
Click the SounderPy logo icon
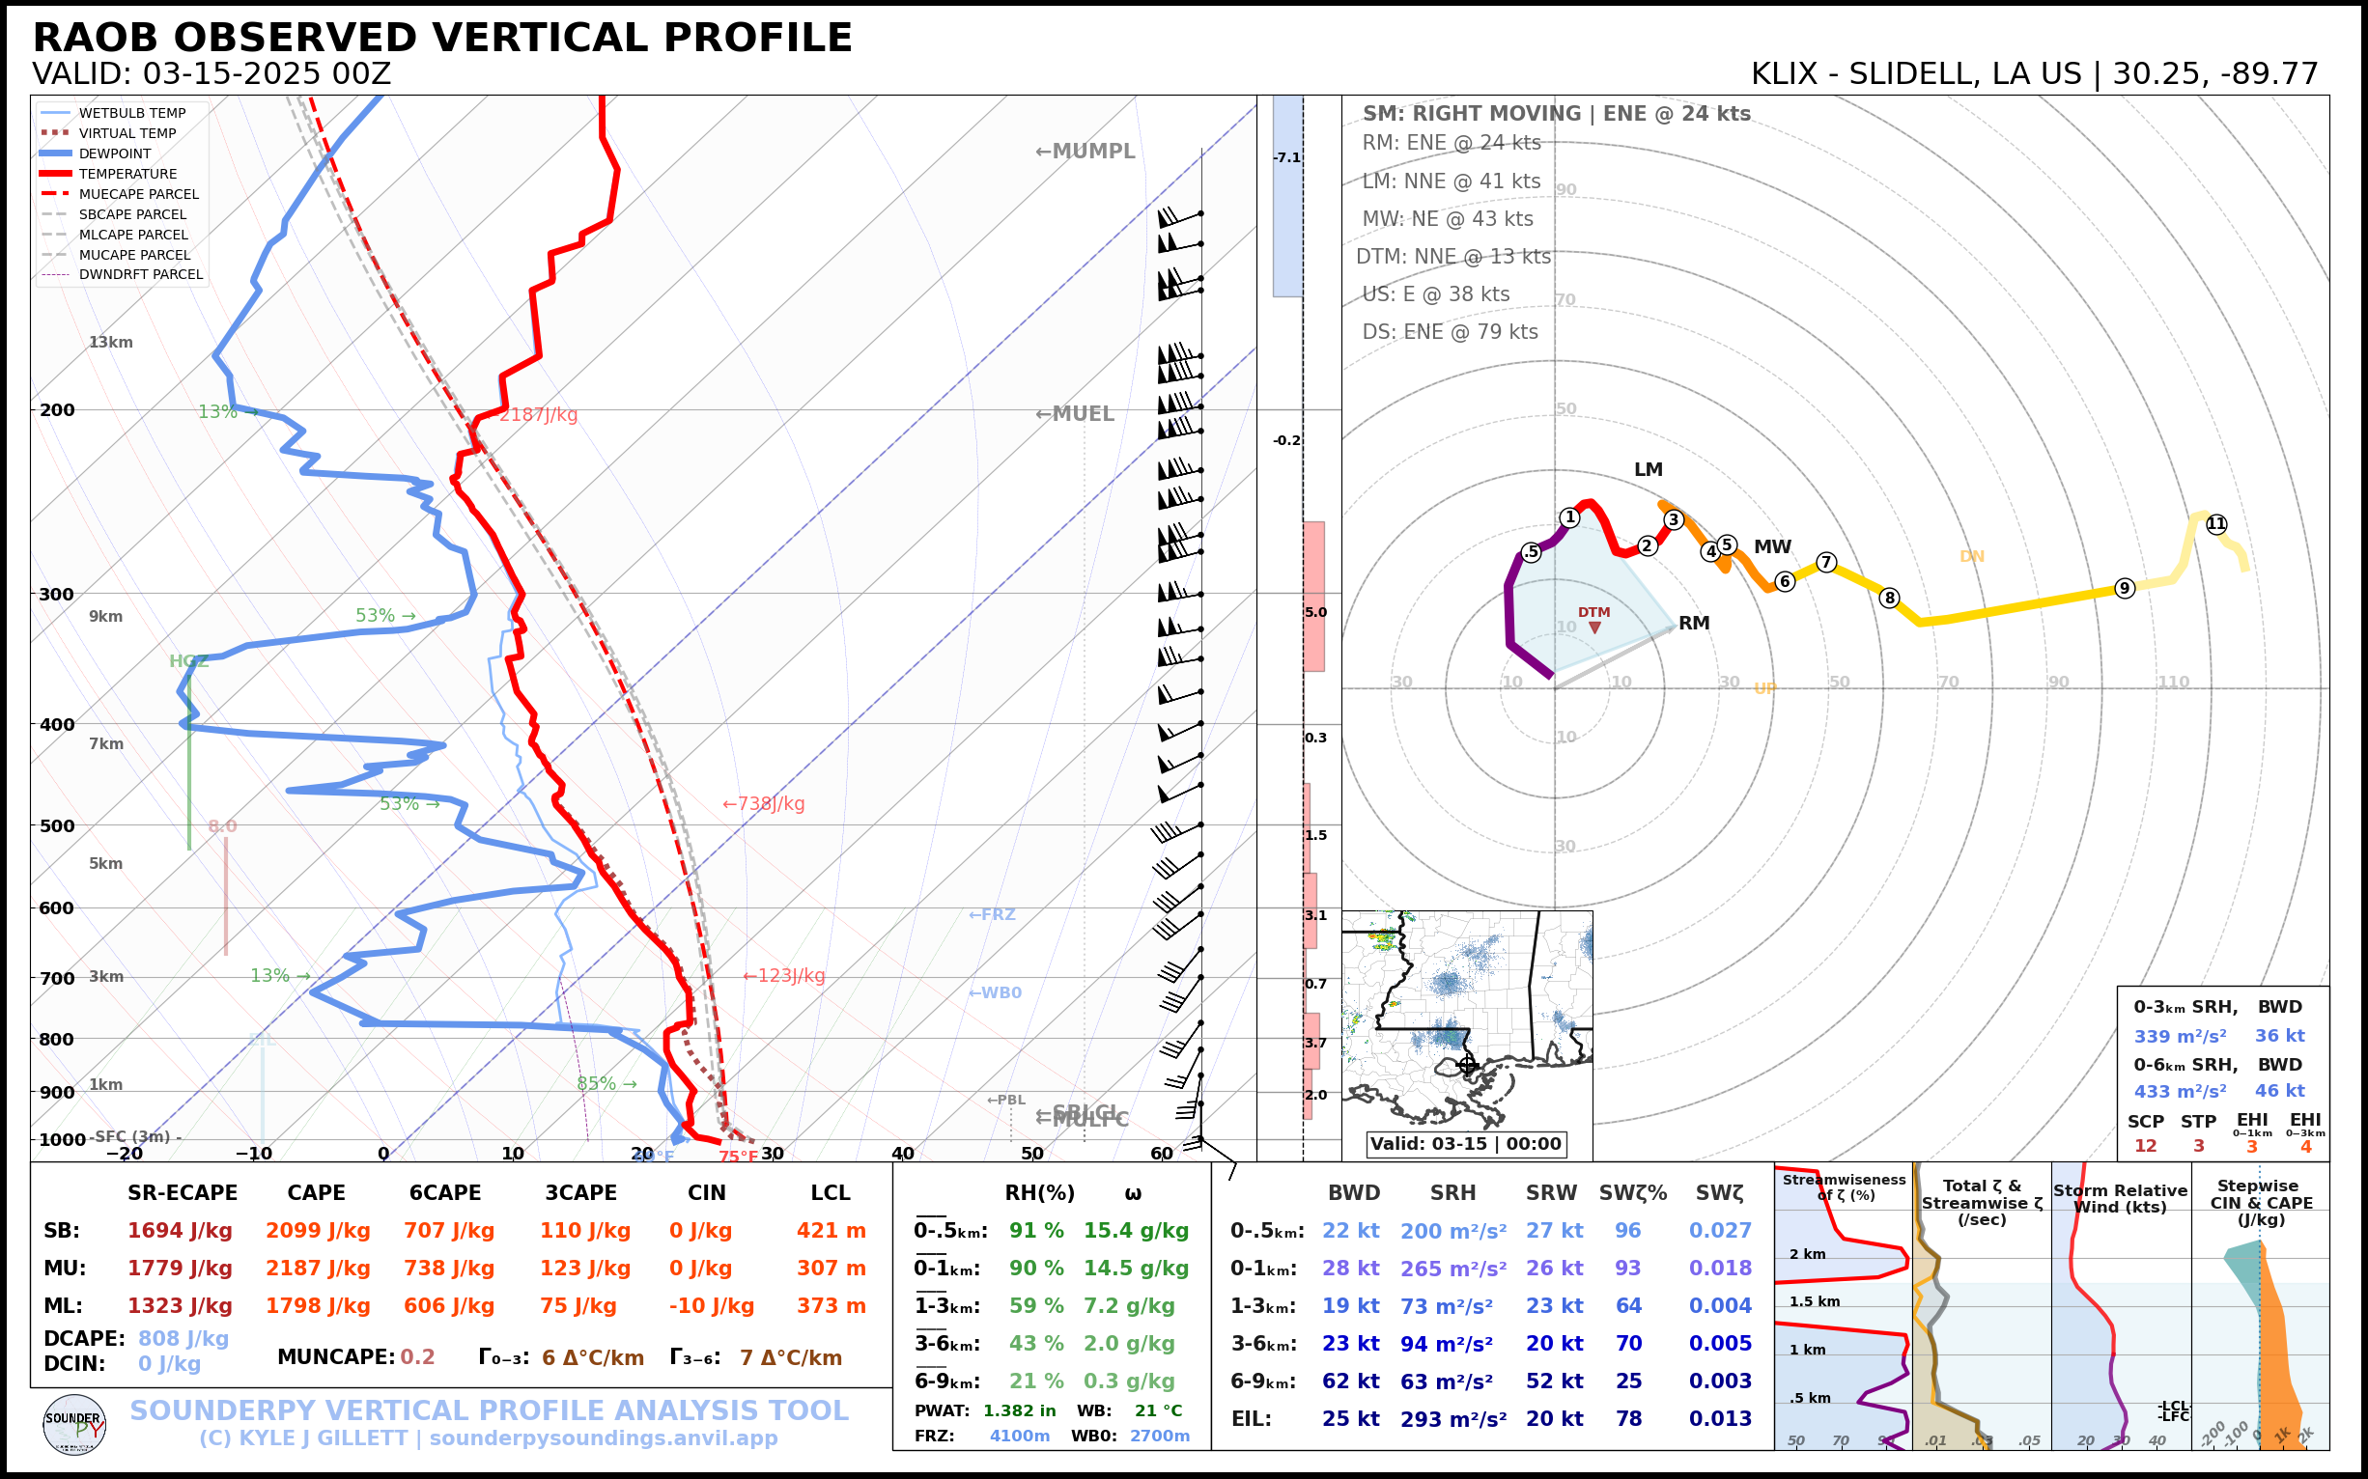coord(74,1425)
